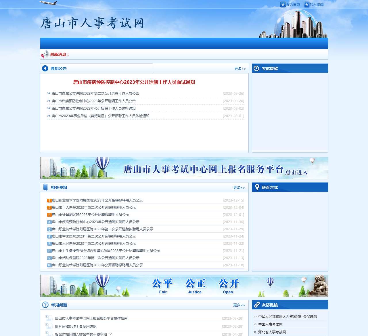Click the star icon beside 加入收藏
This screenshot has width=368, height=336.
click(306, 5)
